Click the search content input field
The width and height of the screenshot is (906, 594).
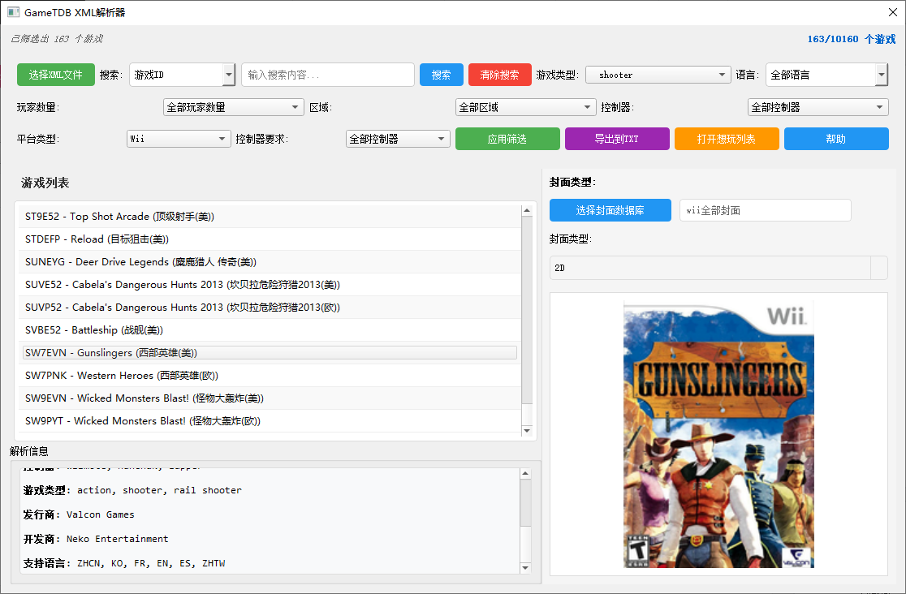pyautogui.click(x=328, y=75)
